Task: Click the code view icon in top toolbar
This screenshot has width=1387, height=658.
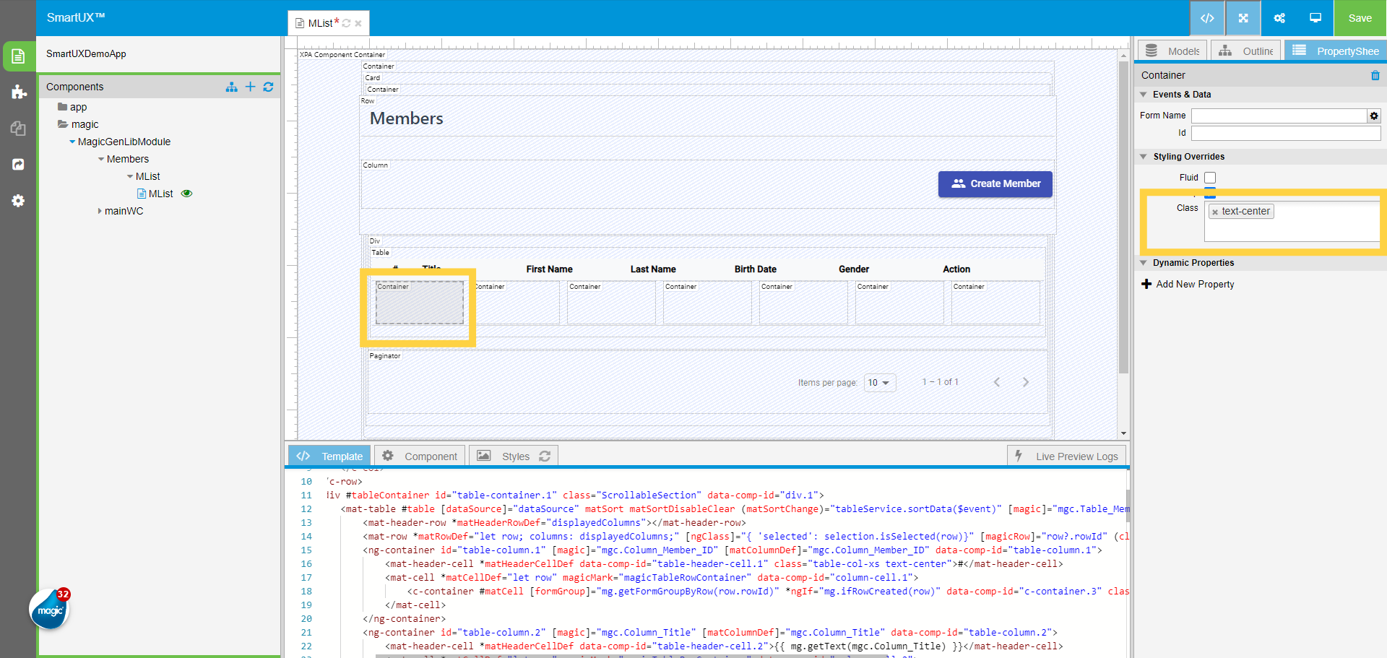Action: [1206, 18]
